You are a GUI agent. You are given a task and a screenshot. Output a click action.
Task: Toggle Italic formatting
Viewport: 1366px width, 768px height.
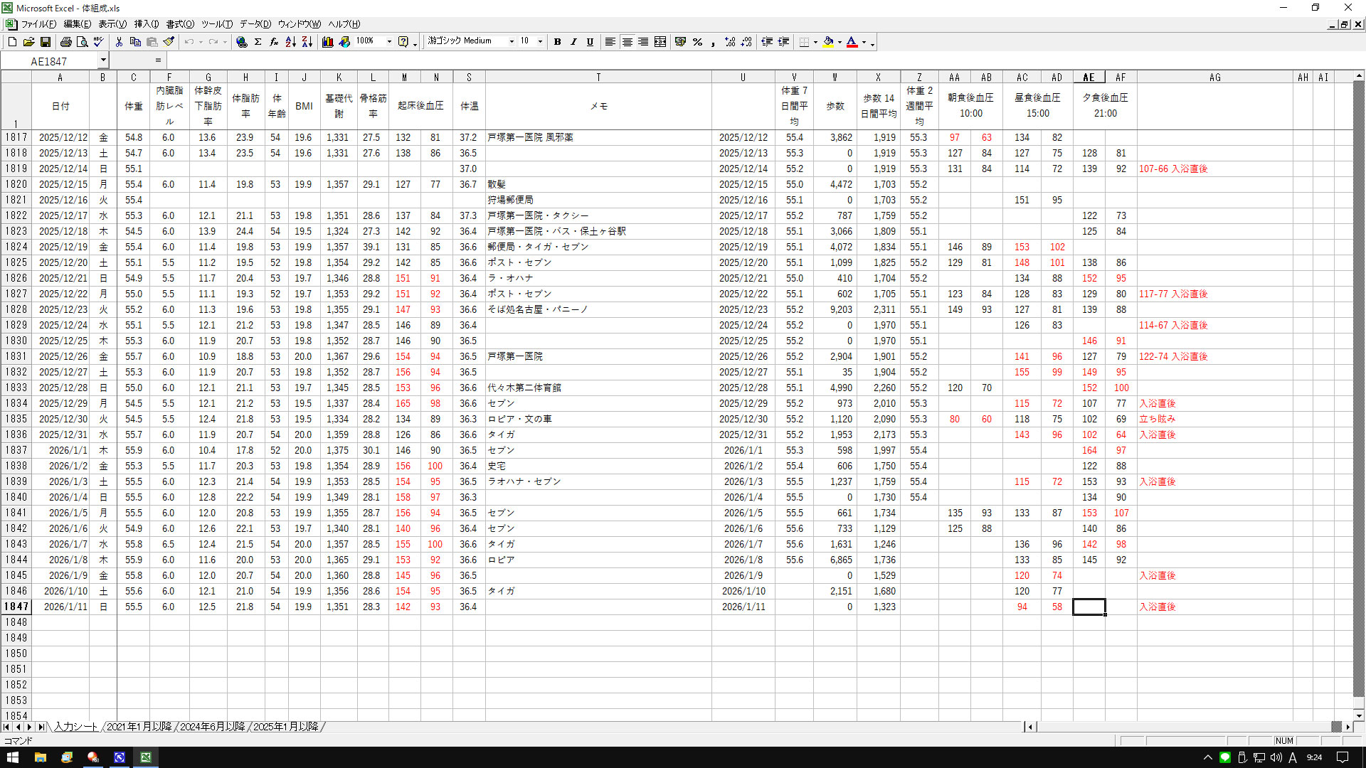click(x=573, y=42)
